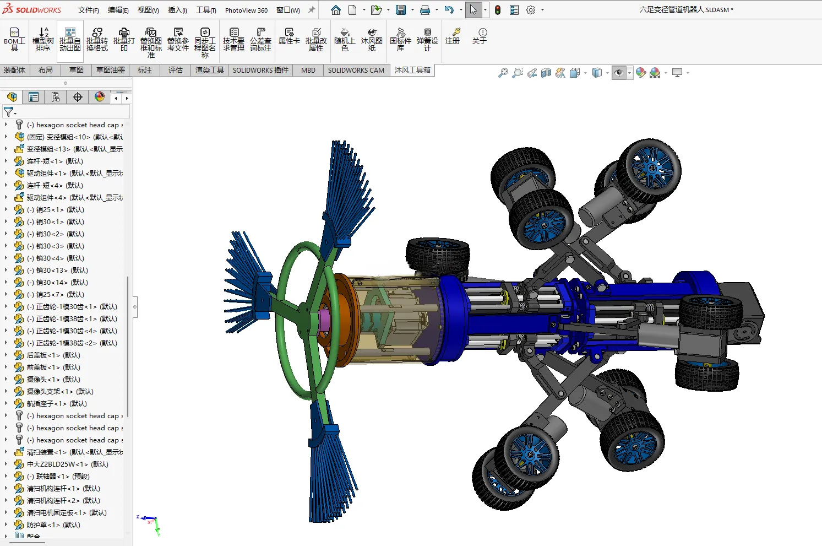
Task: Expand the 摄像头<1> tree node
Action: tap(6, 379)
